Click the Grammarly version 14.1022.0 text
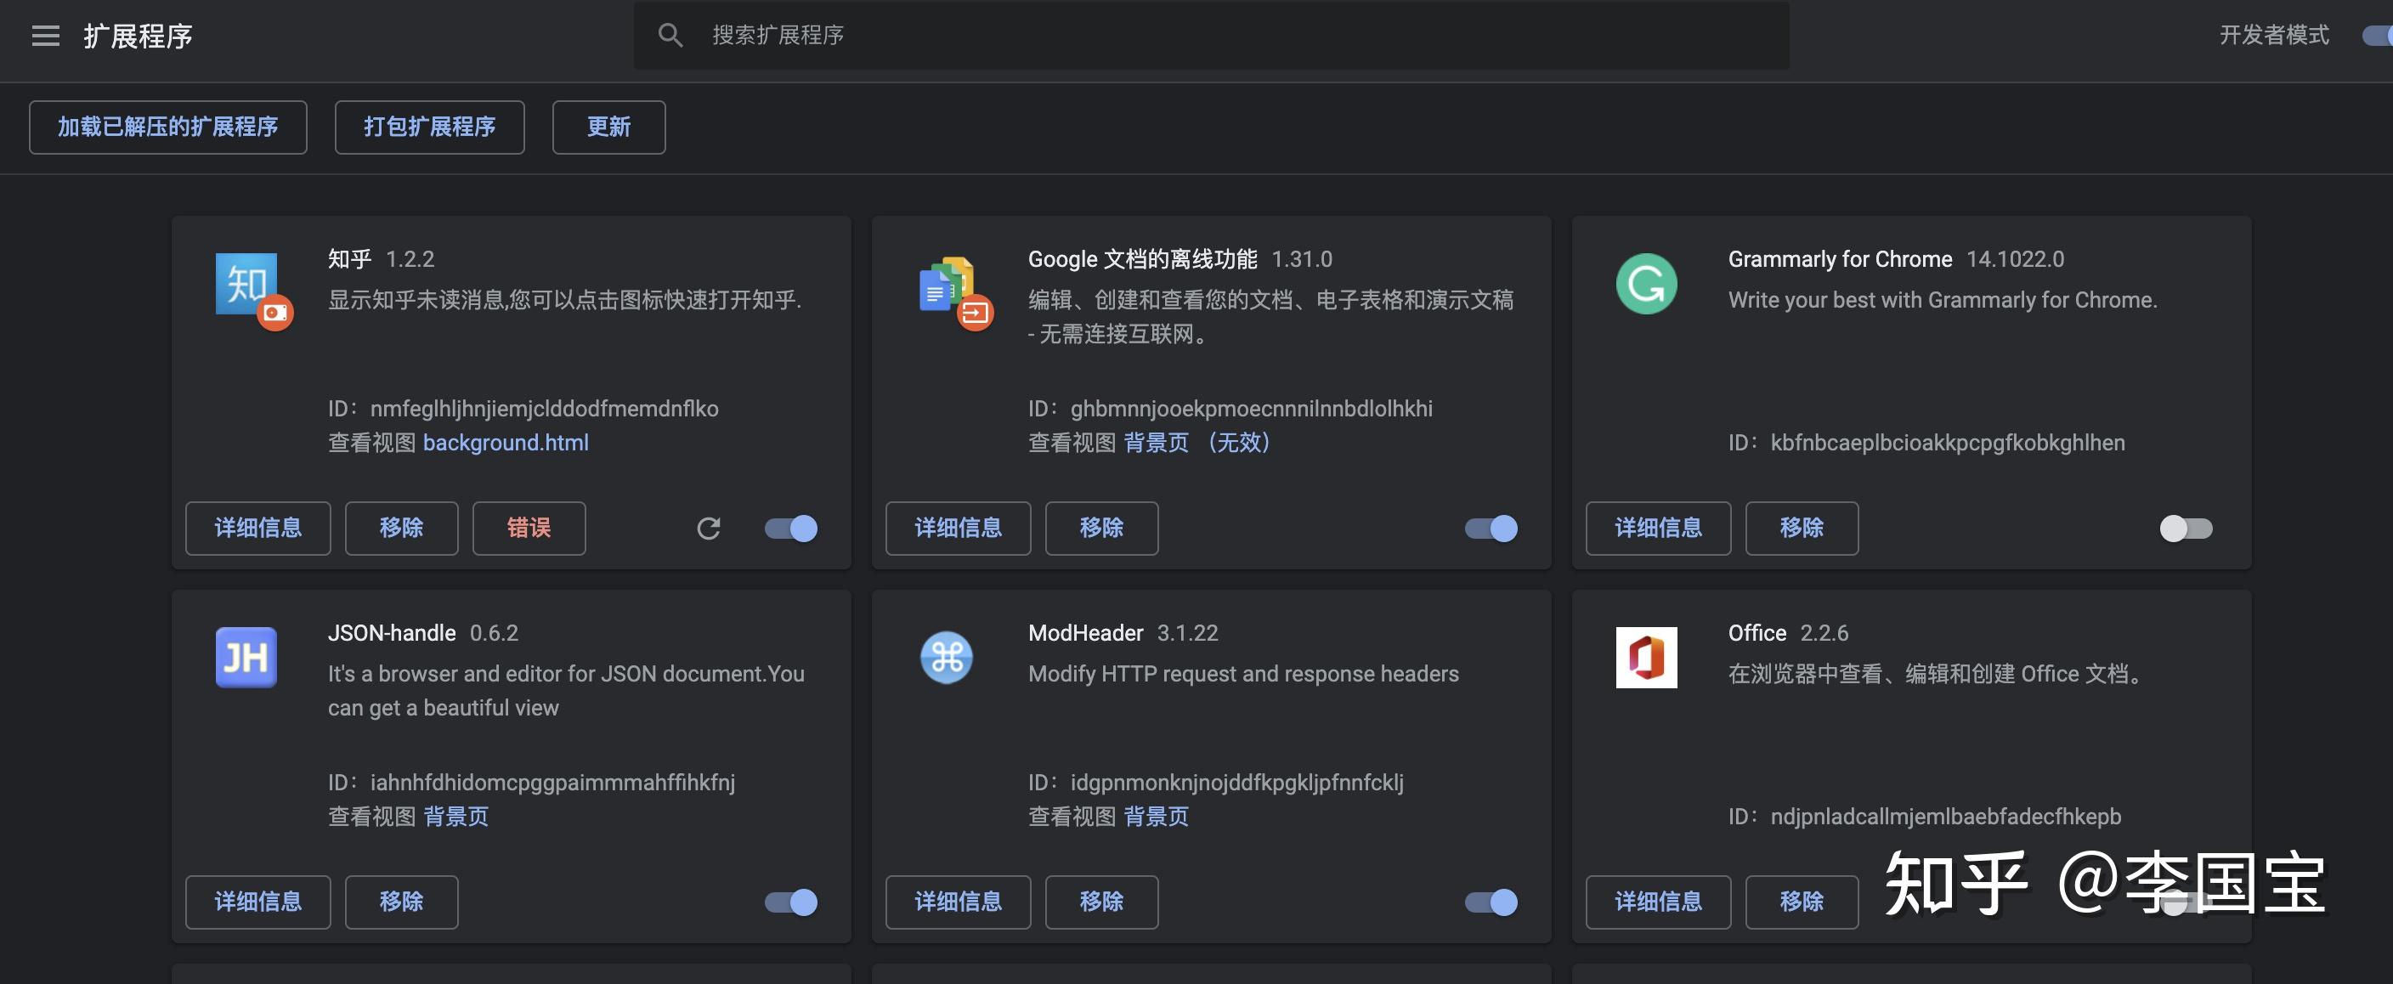The image size is (2393, 984). coord(2015,259)
